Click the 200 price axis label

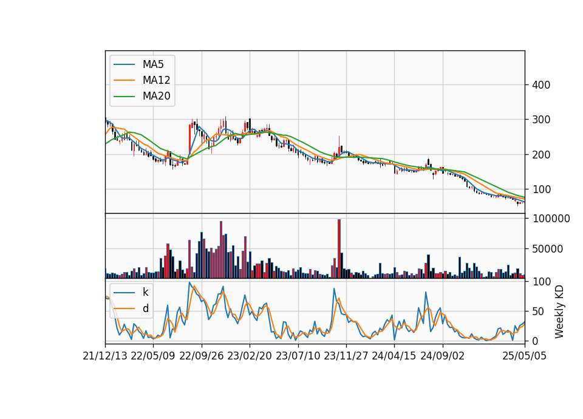[541, 155]
